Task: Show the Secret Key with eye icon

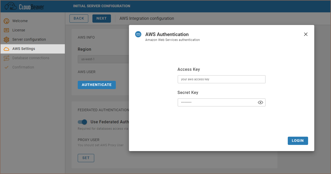Action: coord(260,102)
